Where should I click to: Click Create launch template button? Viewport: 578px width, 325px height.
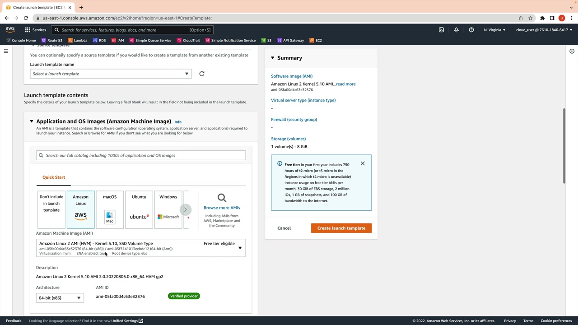pos(341,228)
